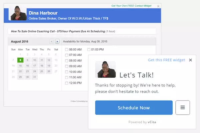Select August 29 on the calendar
Image resolution: width=200 pixels, height=133 pixels.
tap(20, 77)
